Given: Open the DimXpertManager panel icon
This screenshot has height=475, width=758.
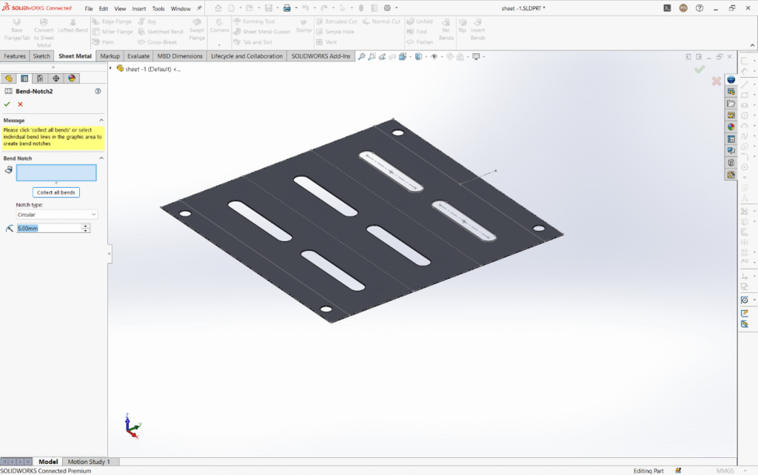Looking at the screenshot, I should tap(56, 78).
